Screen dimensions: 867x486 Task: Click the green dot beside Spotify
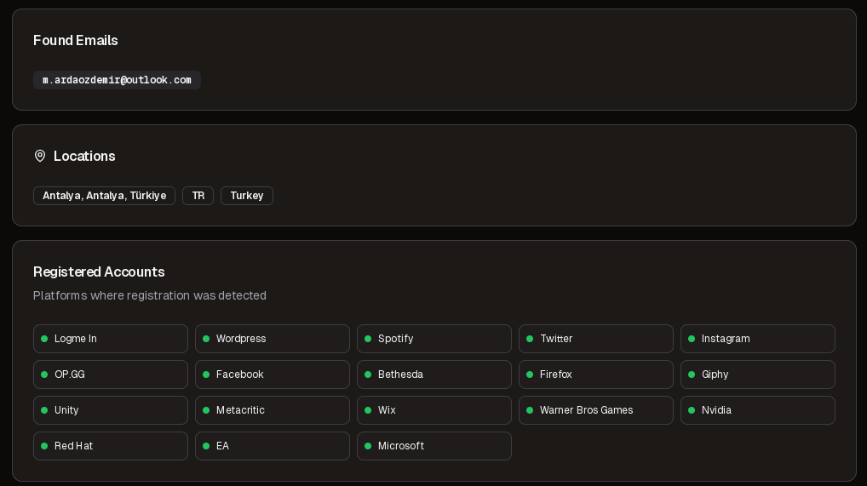point(368,339)
